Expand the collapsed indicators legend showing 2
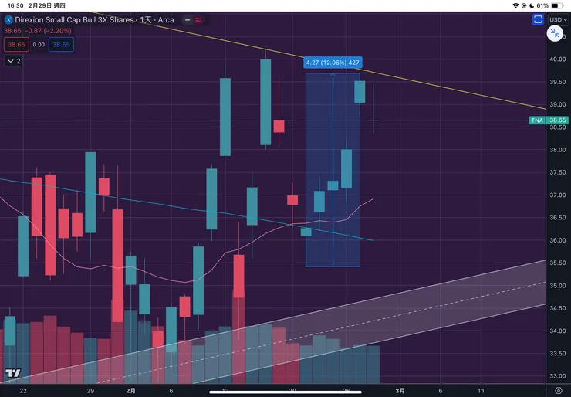Viewport: 571px width, 397px height. pyautogui.click(x=14, y=61)
